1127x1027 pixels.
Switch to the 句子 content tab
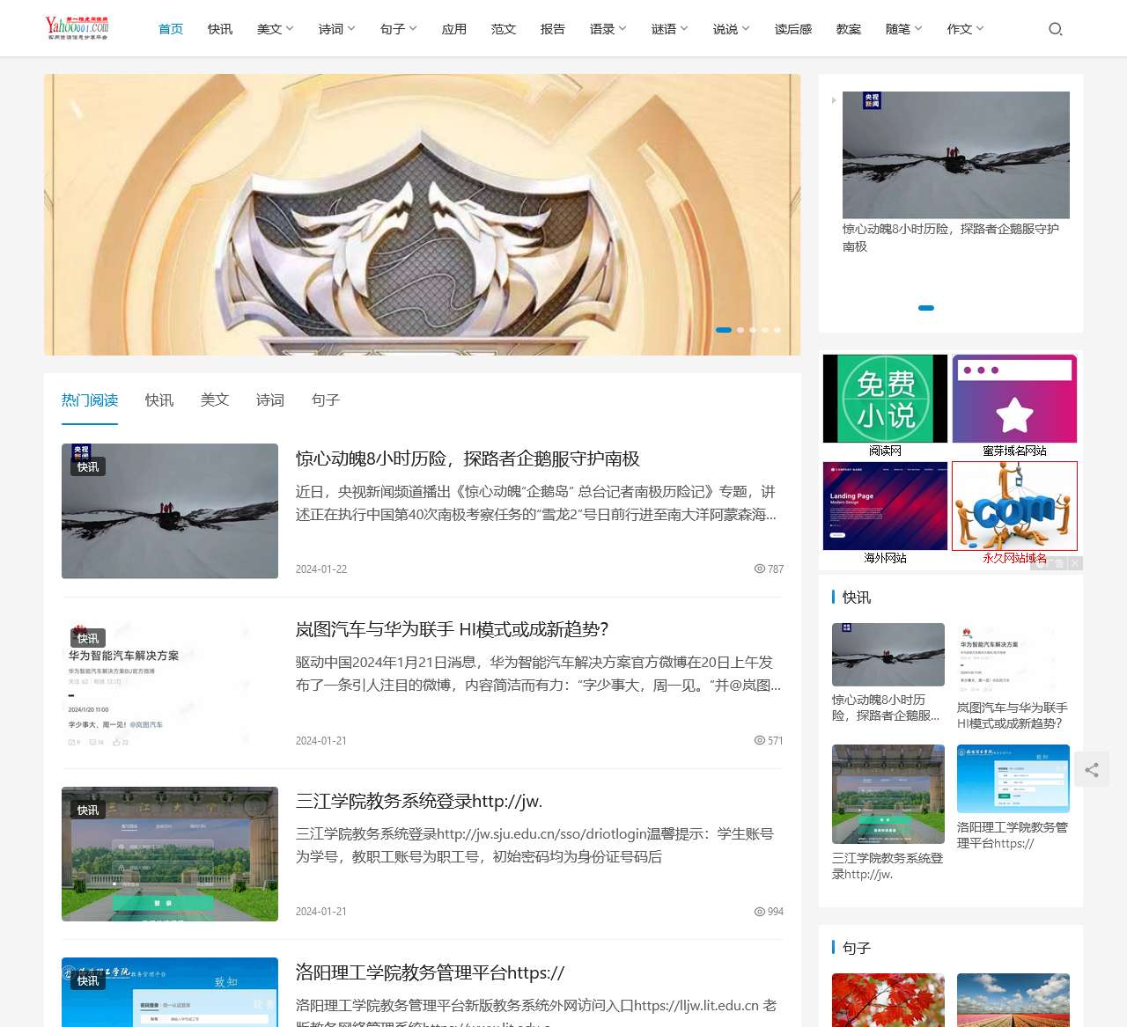(x=326, y=400)
